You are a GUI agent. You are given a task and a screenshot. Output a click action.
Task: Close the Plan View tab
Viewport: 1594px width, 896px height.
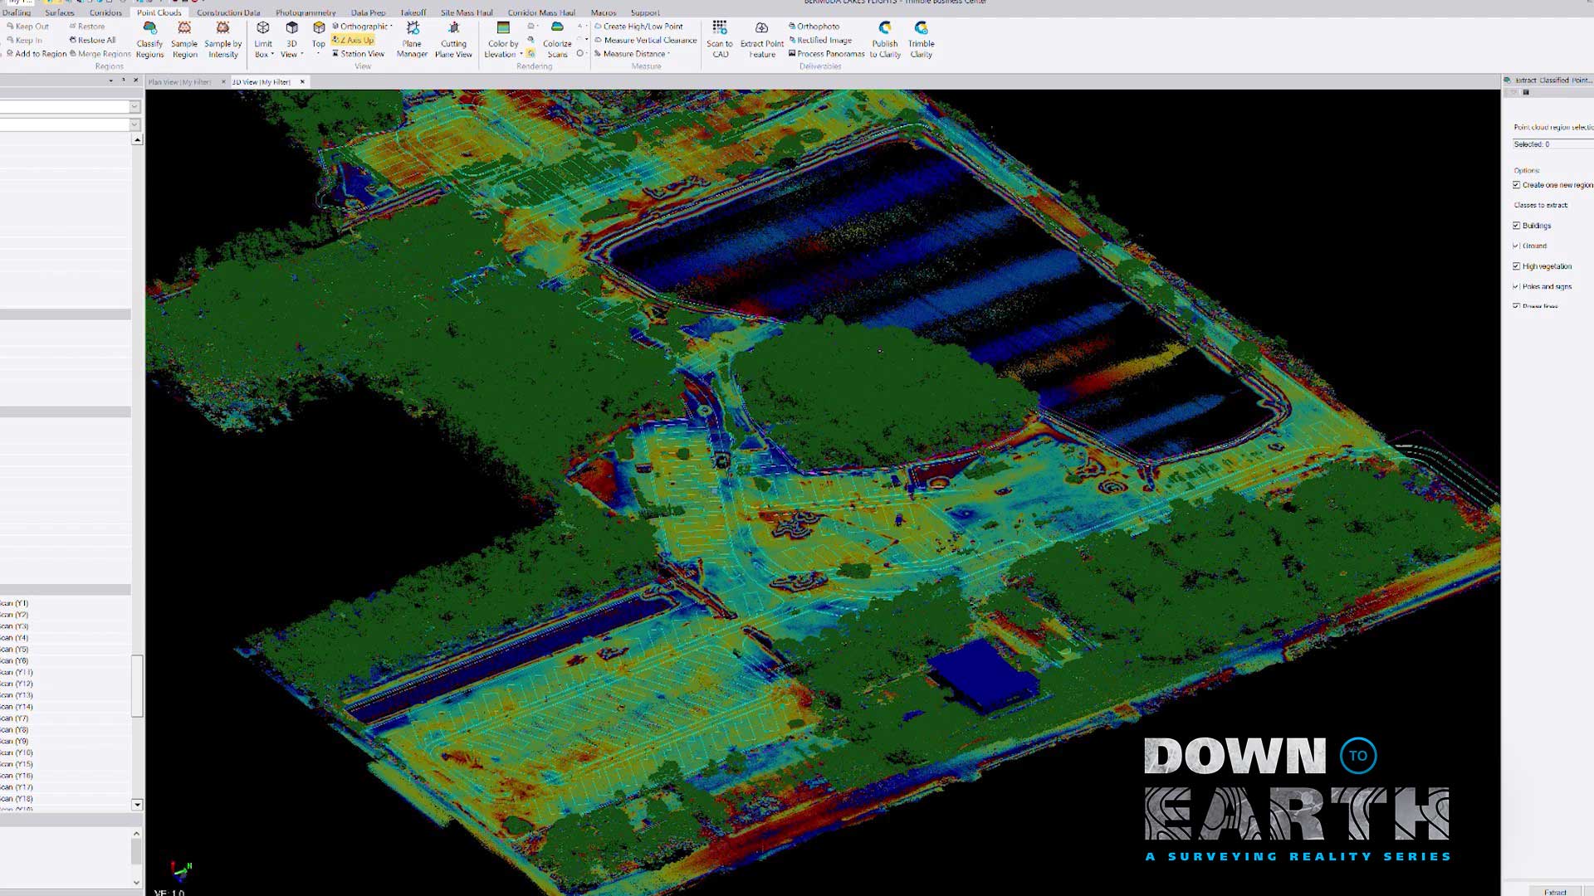tap(223, 82)
